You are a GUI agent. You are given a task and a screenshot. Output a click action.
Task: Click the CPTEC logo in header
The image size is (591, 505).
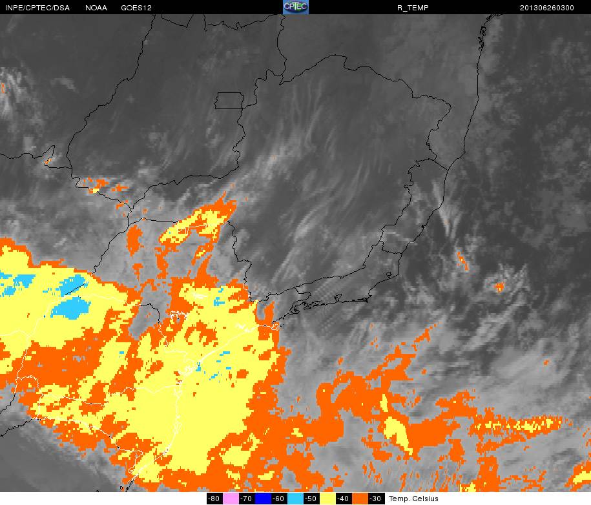coord(296,7)
